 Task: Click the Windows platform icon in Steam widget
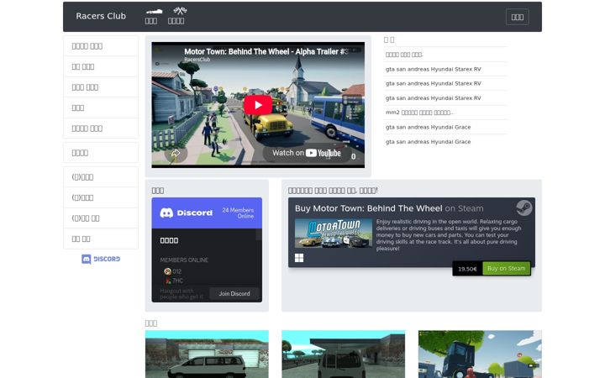click(x=299, y=258)
